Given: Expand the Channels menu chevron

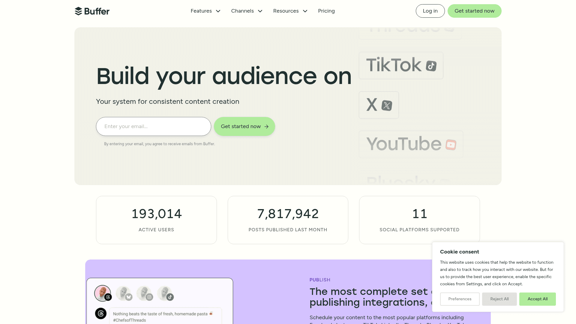Looking at the screenshot, I should (260, 11).
